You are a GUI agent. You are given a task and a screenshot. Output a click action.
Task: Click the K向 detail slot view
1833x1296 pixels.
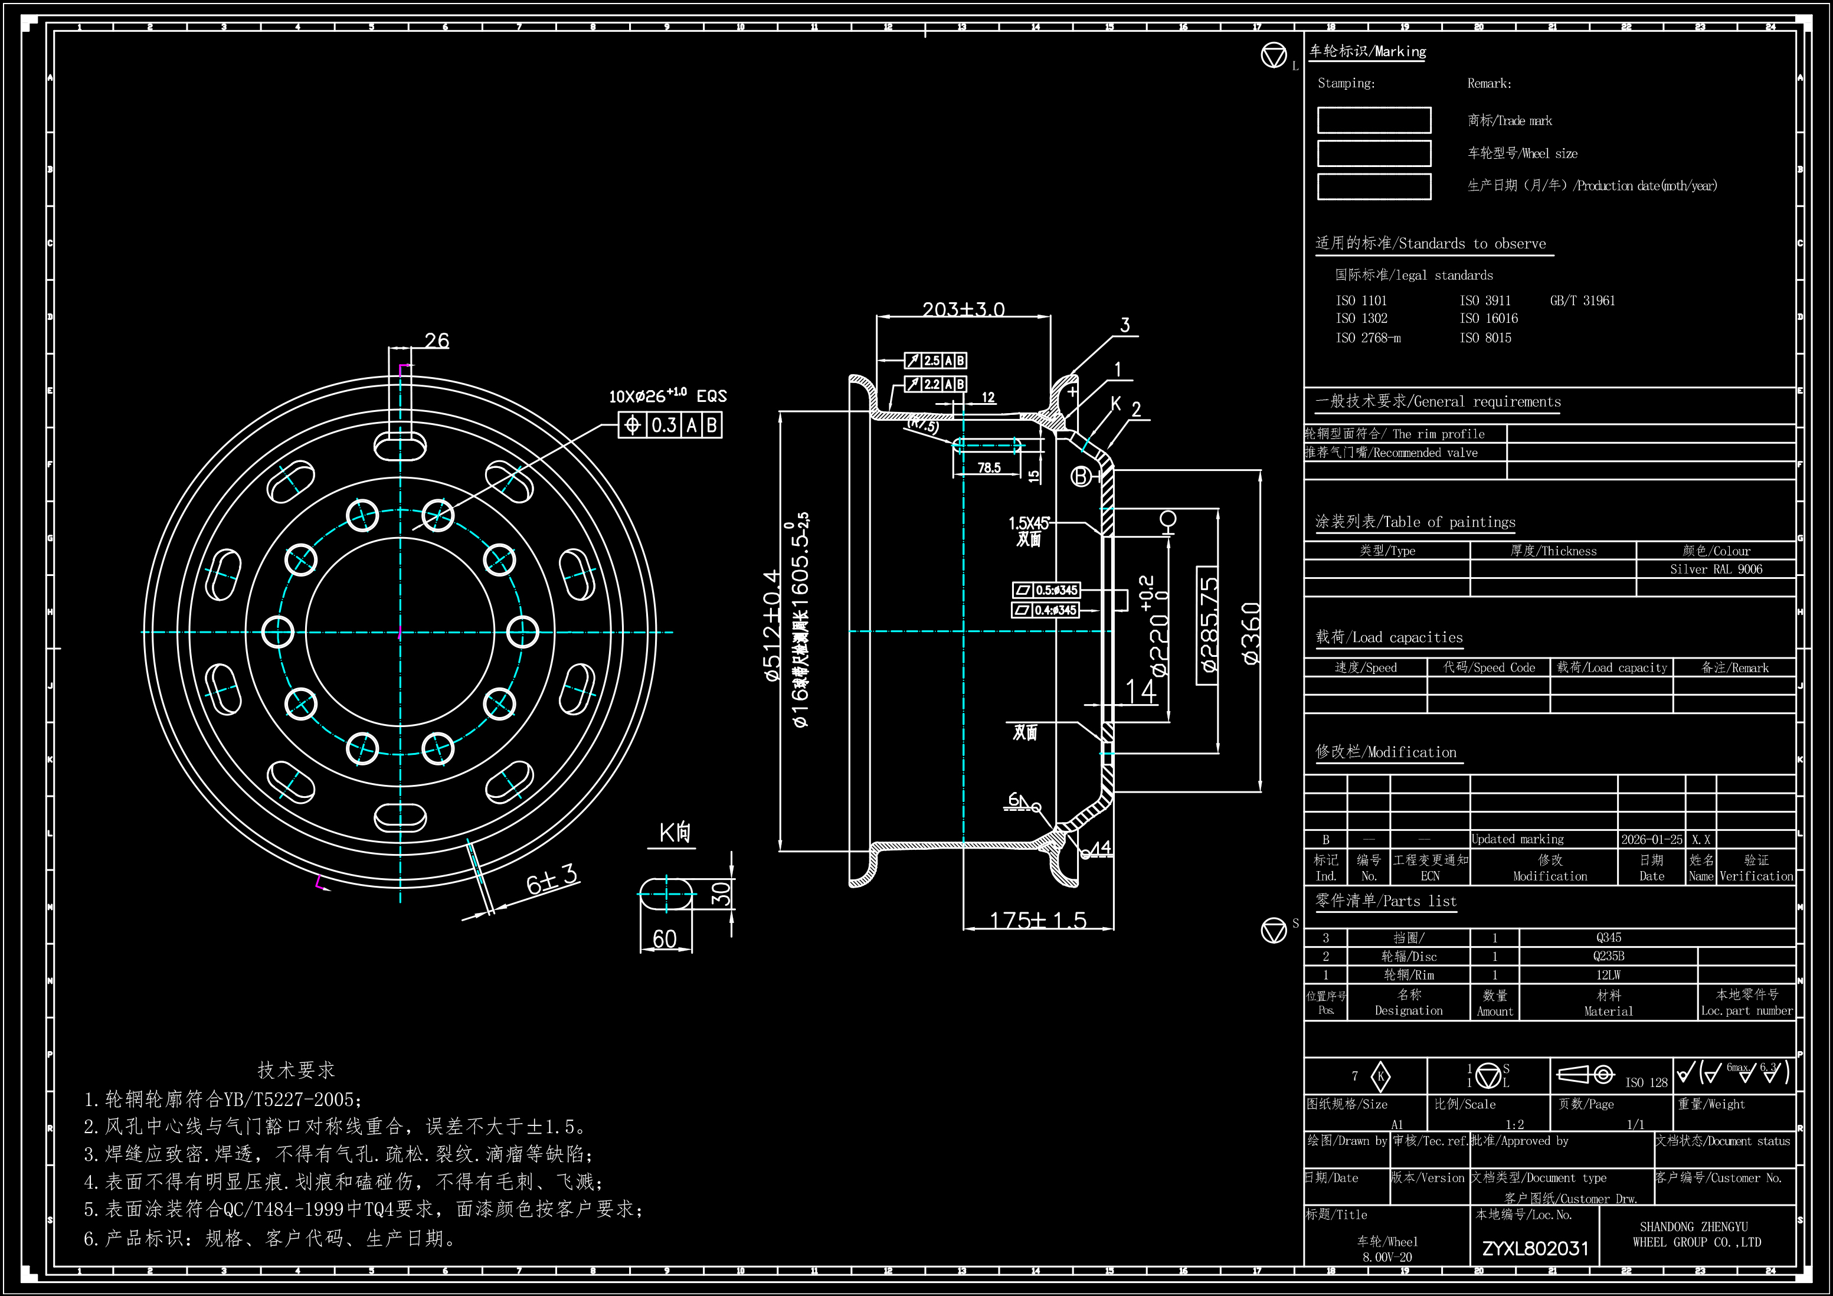pyautogui.click(x=666, y=894)
